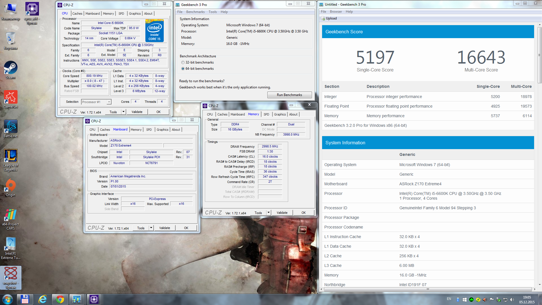
Task: Click the green cloud tray icon
Action: coord(471,300)
